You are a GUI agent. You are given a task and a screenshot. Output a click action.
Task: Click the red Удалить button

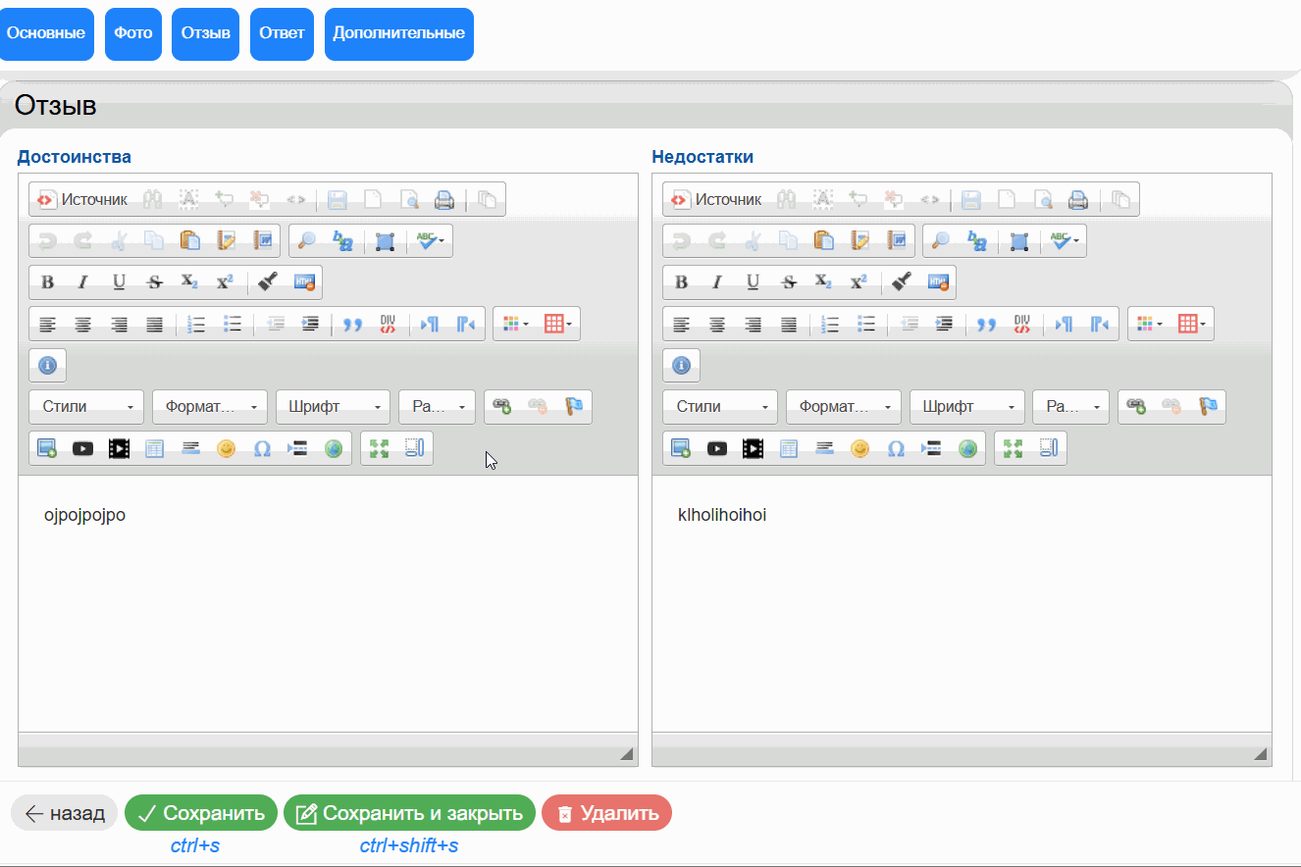pos(606,813)
